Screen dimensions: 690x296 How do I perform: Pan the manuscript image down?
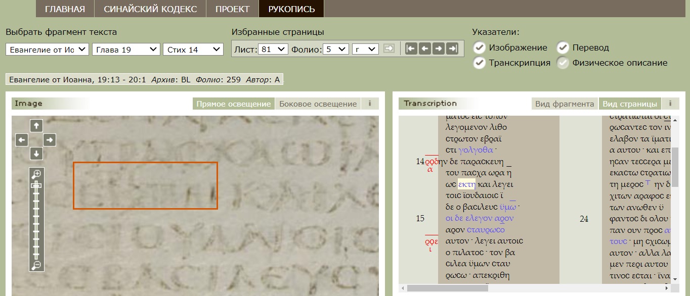36,154
